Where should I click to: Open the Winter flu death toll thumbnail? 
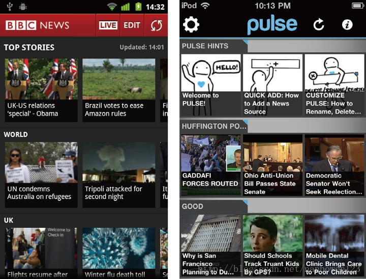pos(119,248)
